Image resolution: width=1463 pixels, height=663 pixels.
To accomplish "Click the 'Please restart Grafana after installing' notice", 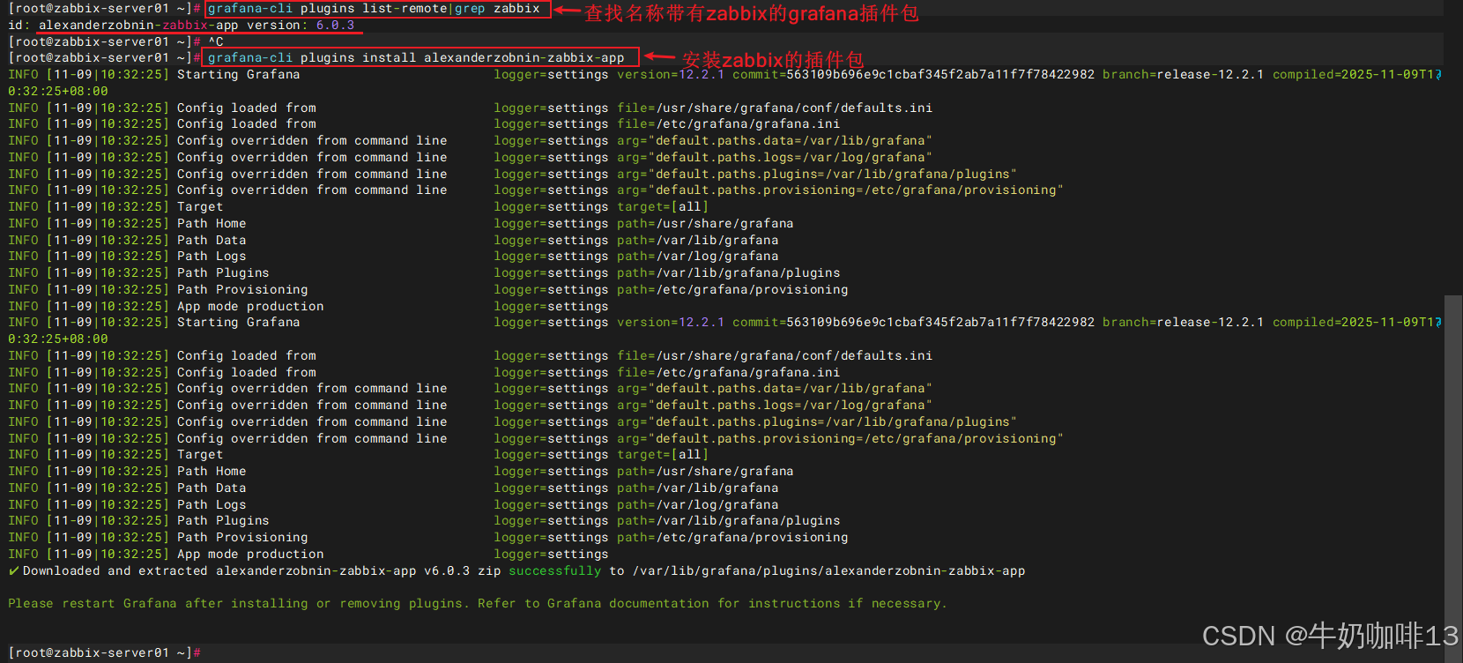I will pyautogui.click(x=477, y=603).
